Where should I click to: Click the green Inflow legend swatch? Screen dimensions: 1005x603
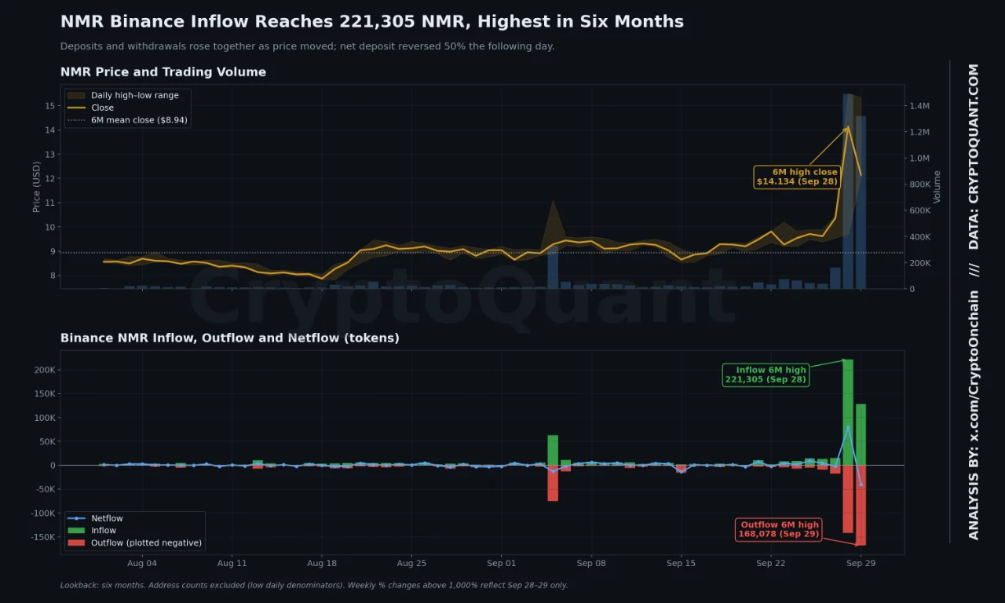point(76,531)
